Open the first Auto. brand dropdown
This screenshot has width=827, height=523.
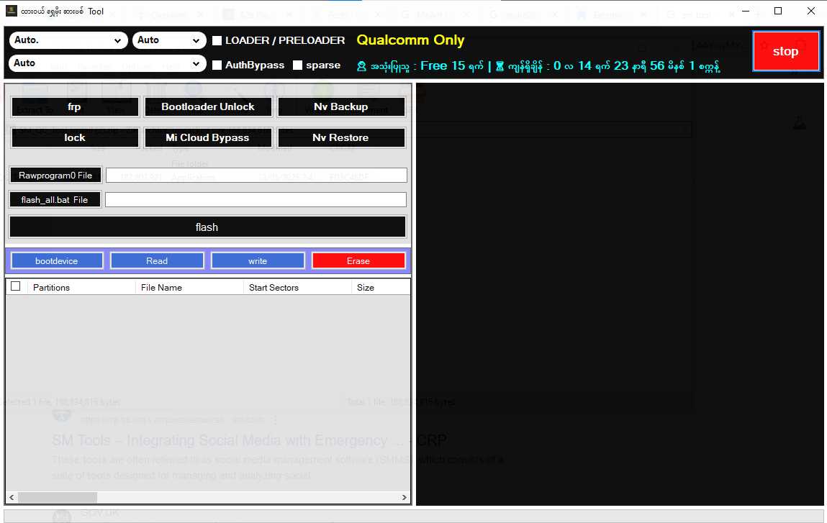tap(68, 40)
